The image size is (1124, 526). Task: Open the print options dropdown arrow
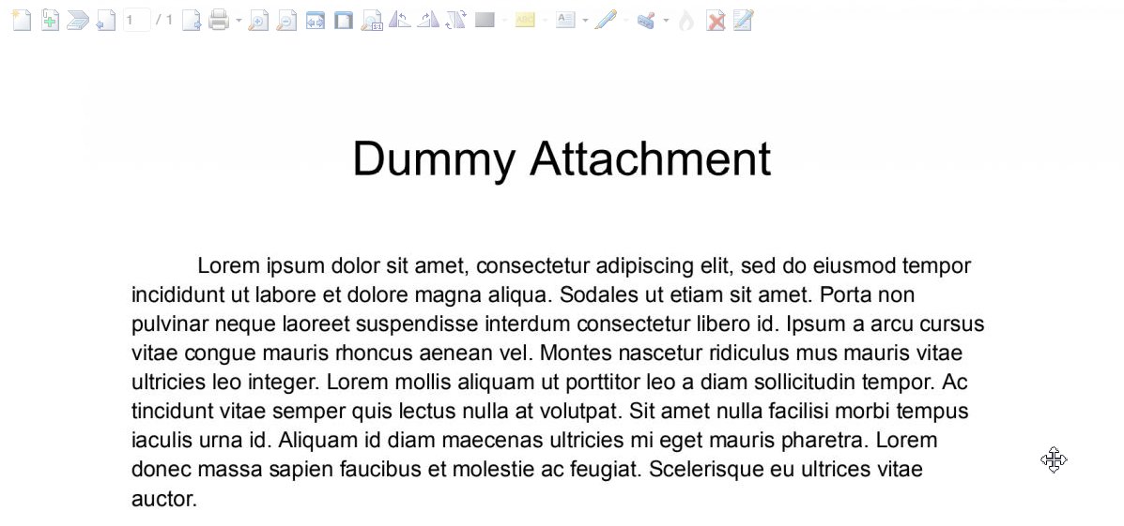[239, 21]
